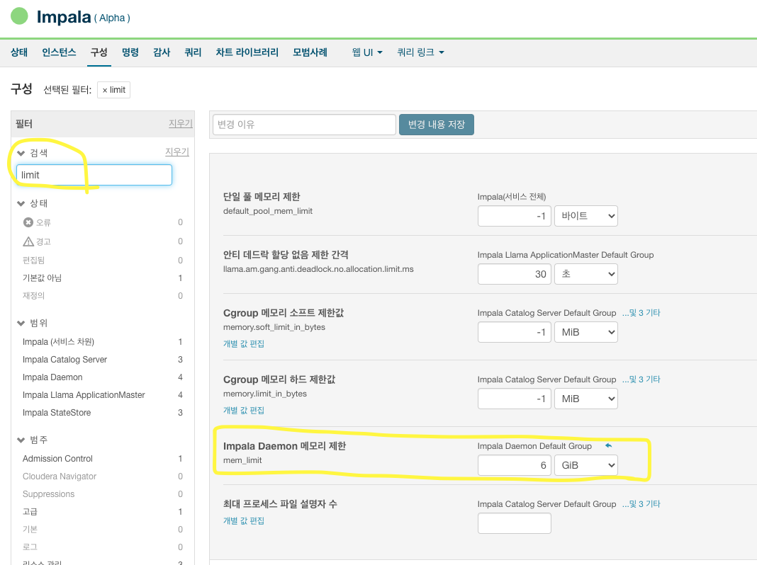
Task: Click the empty file descriptor value field
Action: tap(514, 523)
